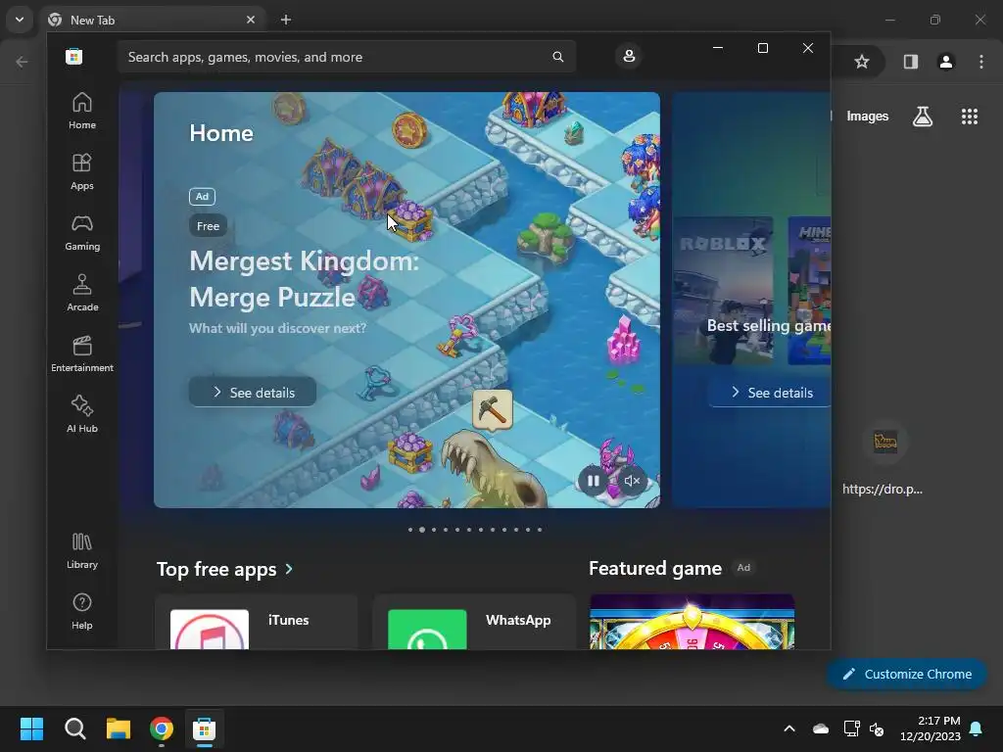Image resolution: width=1003 pixels, height=752 pixels.
Task: Click Customize Chrome button
Action: coord(906,674)
